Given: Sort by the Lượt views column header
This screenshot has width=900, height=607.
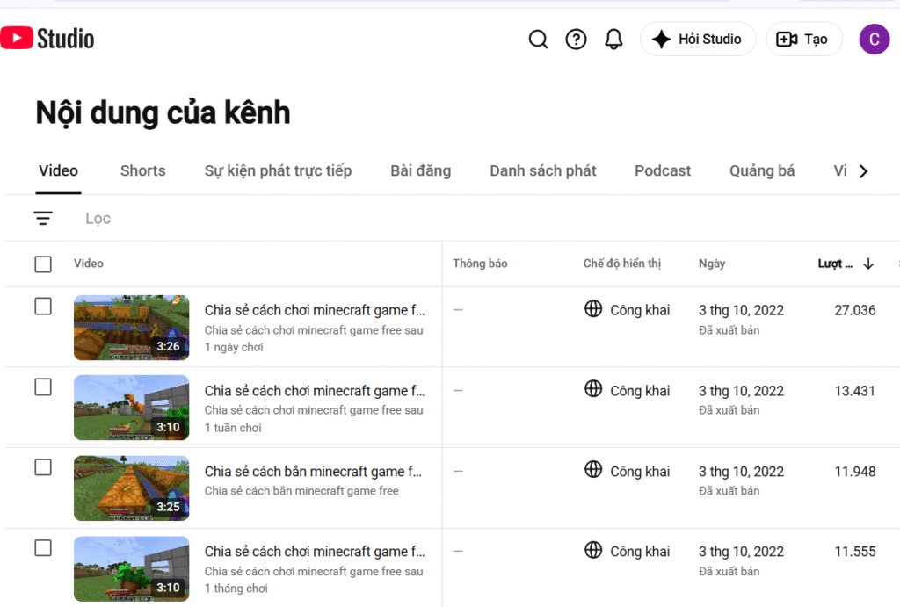Looking at the screenshot, I should coord(835,264).
